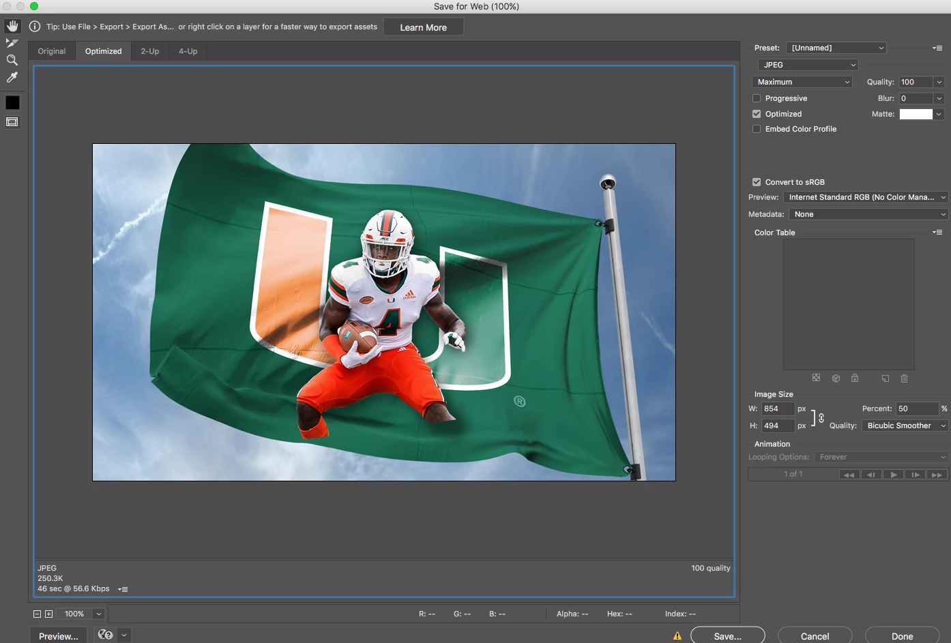The height and width of the screenshot is (643, 951).
Task: Click animation next frame button
Action: pyautogui.click(x=916, y=475)
